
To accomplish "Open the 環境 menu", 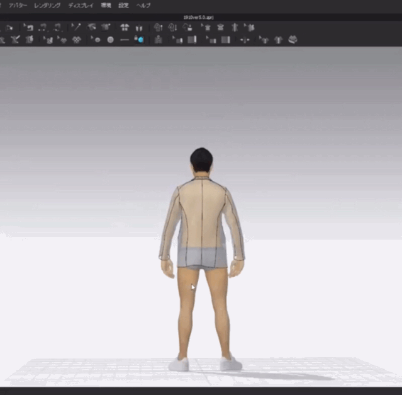I will [x=106, y=6].
